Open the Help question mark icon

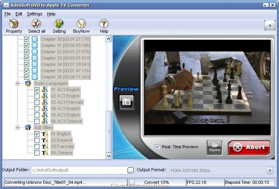[x=104, y=24]
